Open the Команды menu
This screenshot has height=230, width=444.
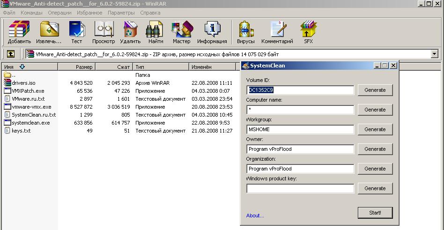[x=31, y=13]
